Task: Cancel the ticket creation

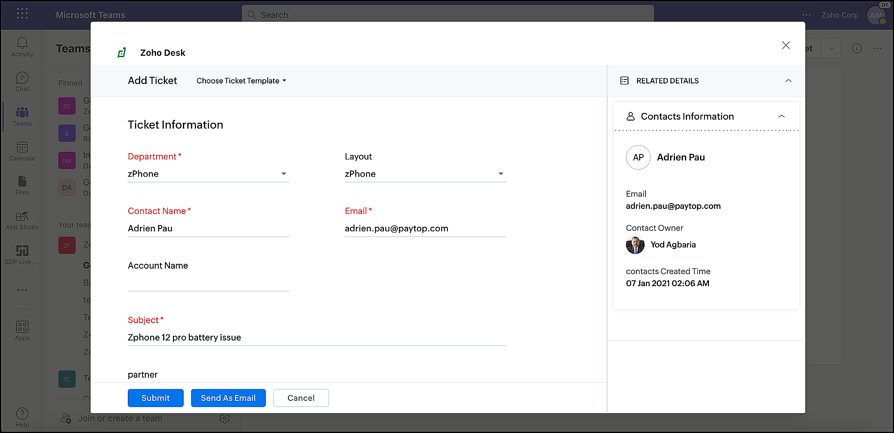Action: pyautogui.click(x=301, y=398)
